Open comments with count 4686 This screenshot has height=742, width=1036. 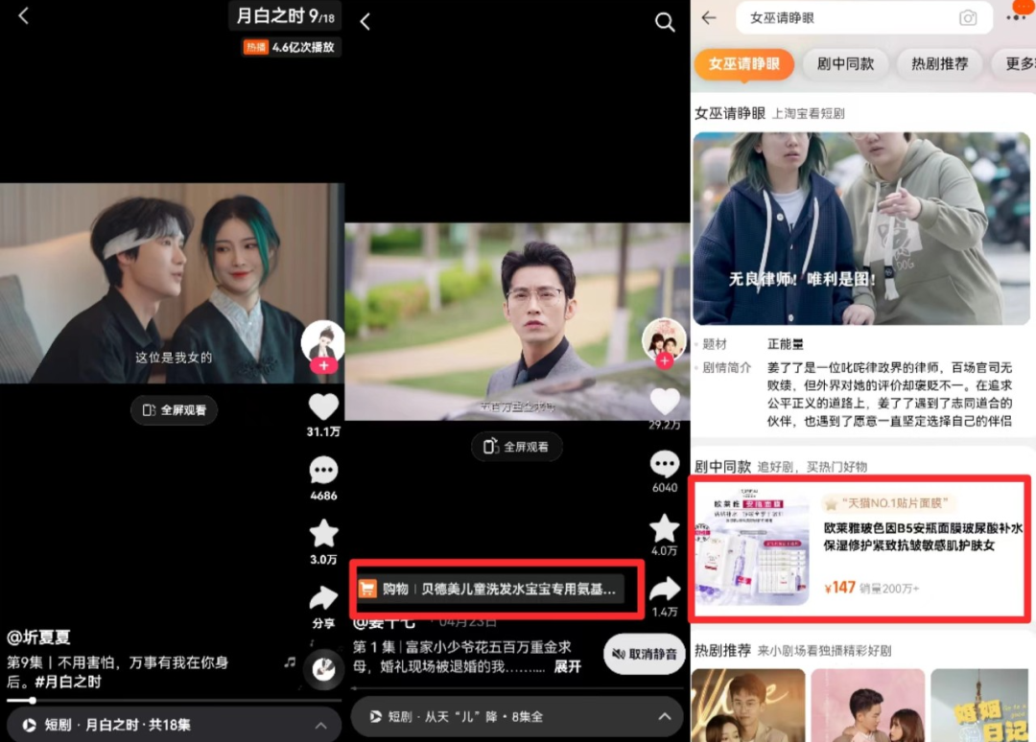click(x=323, y=470)
